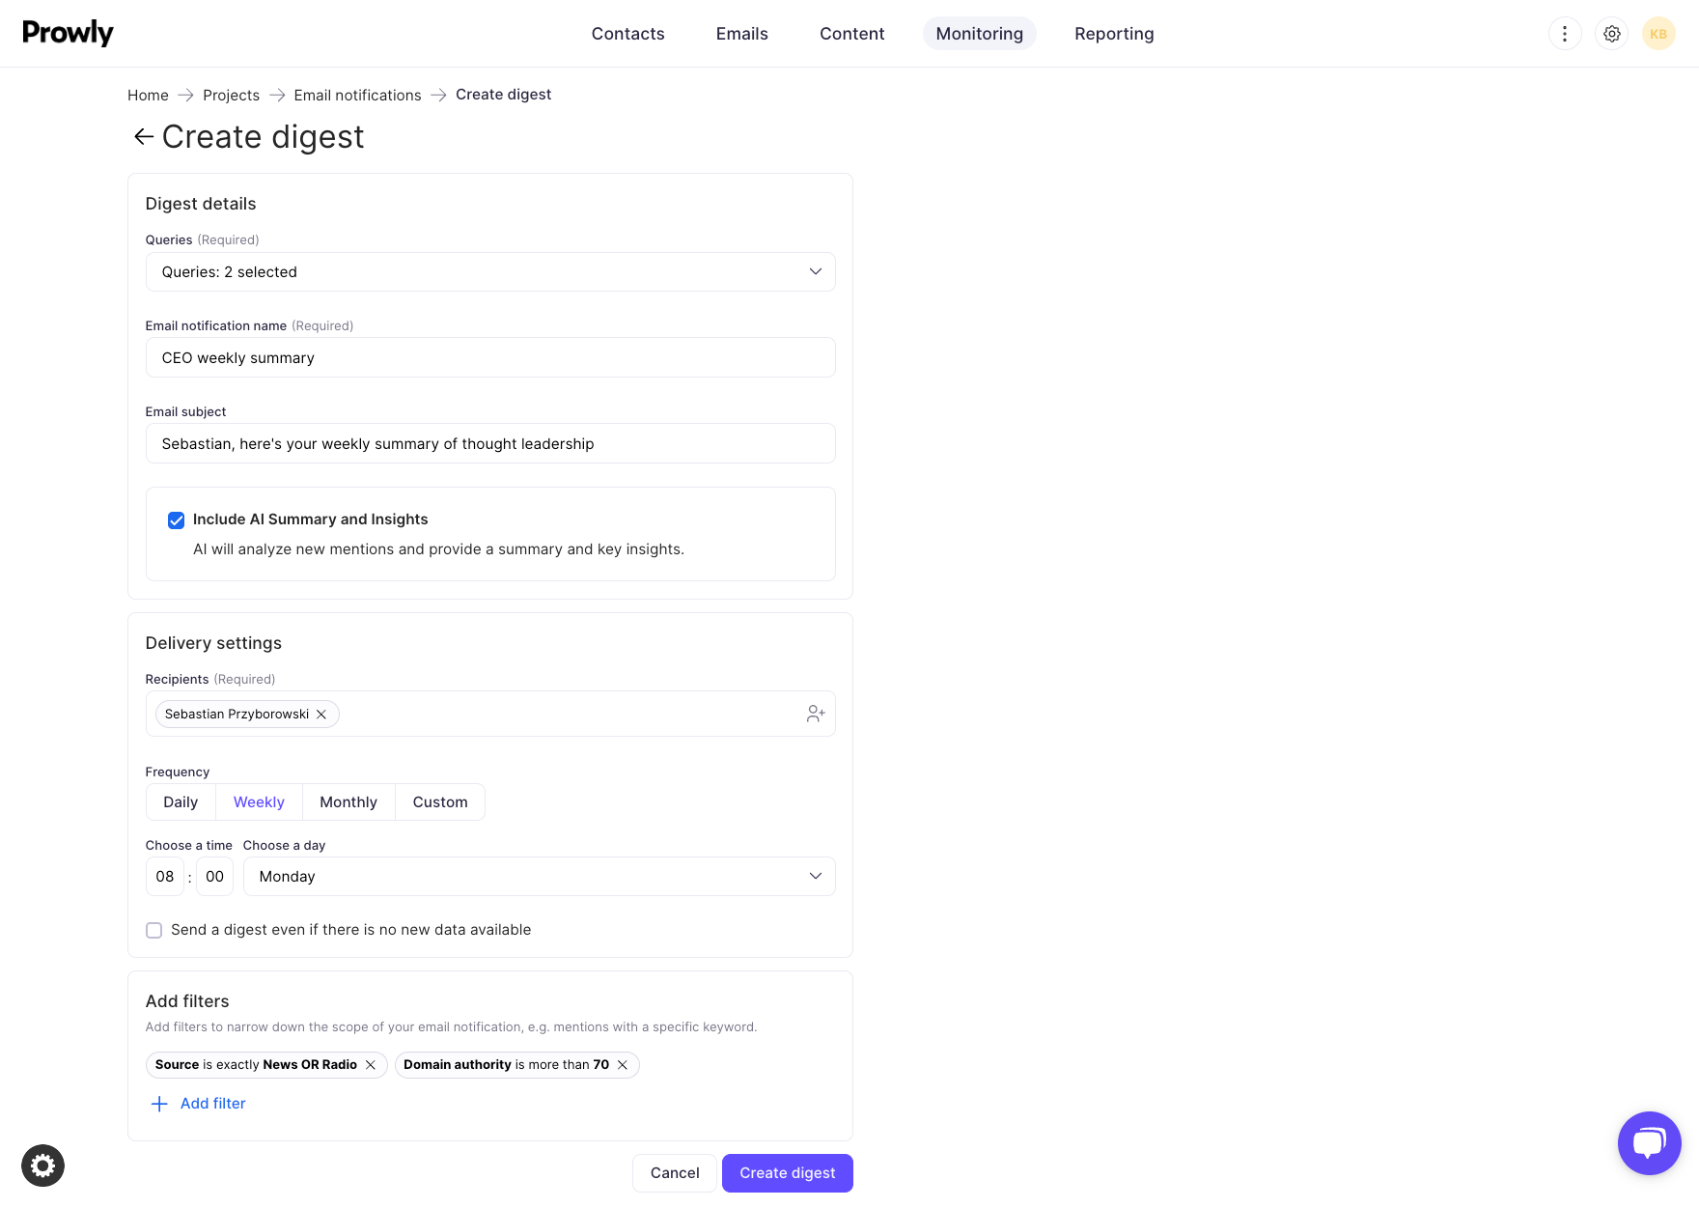Select the Daily frequency option
The width and height of the screenshot is (1699, 1208).
(181, 802)
